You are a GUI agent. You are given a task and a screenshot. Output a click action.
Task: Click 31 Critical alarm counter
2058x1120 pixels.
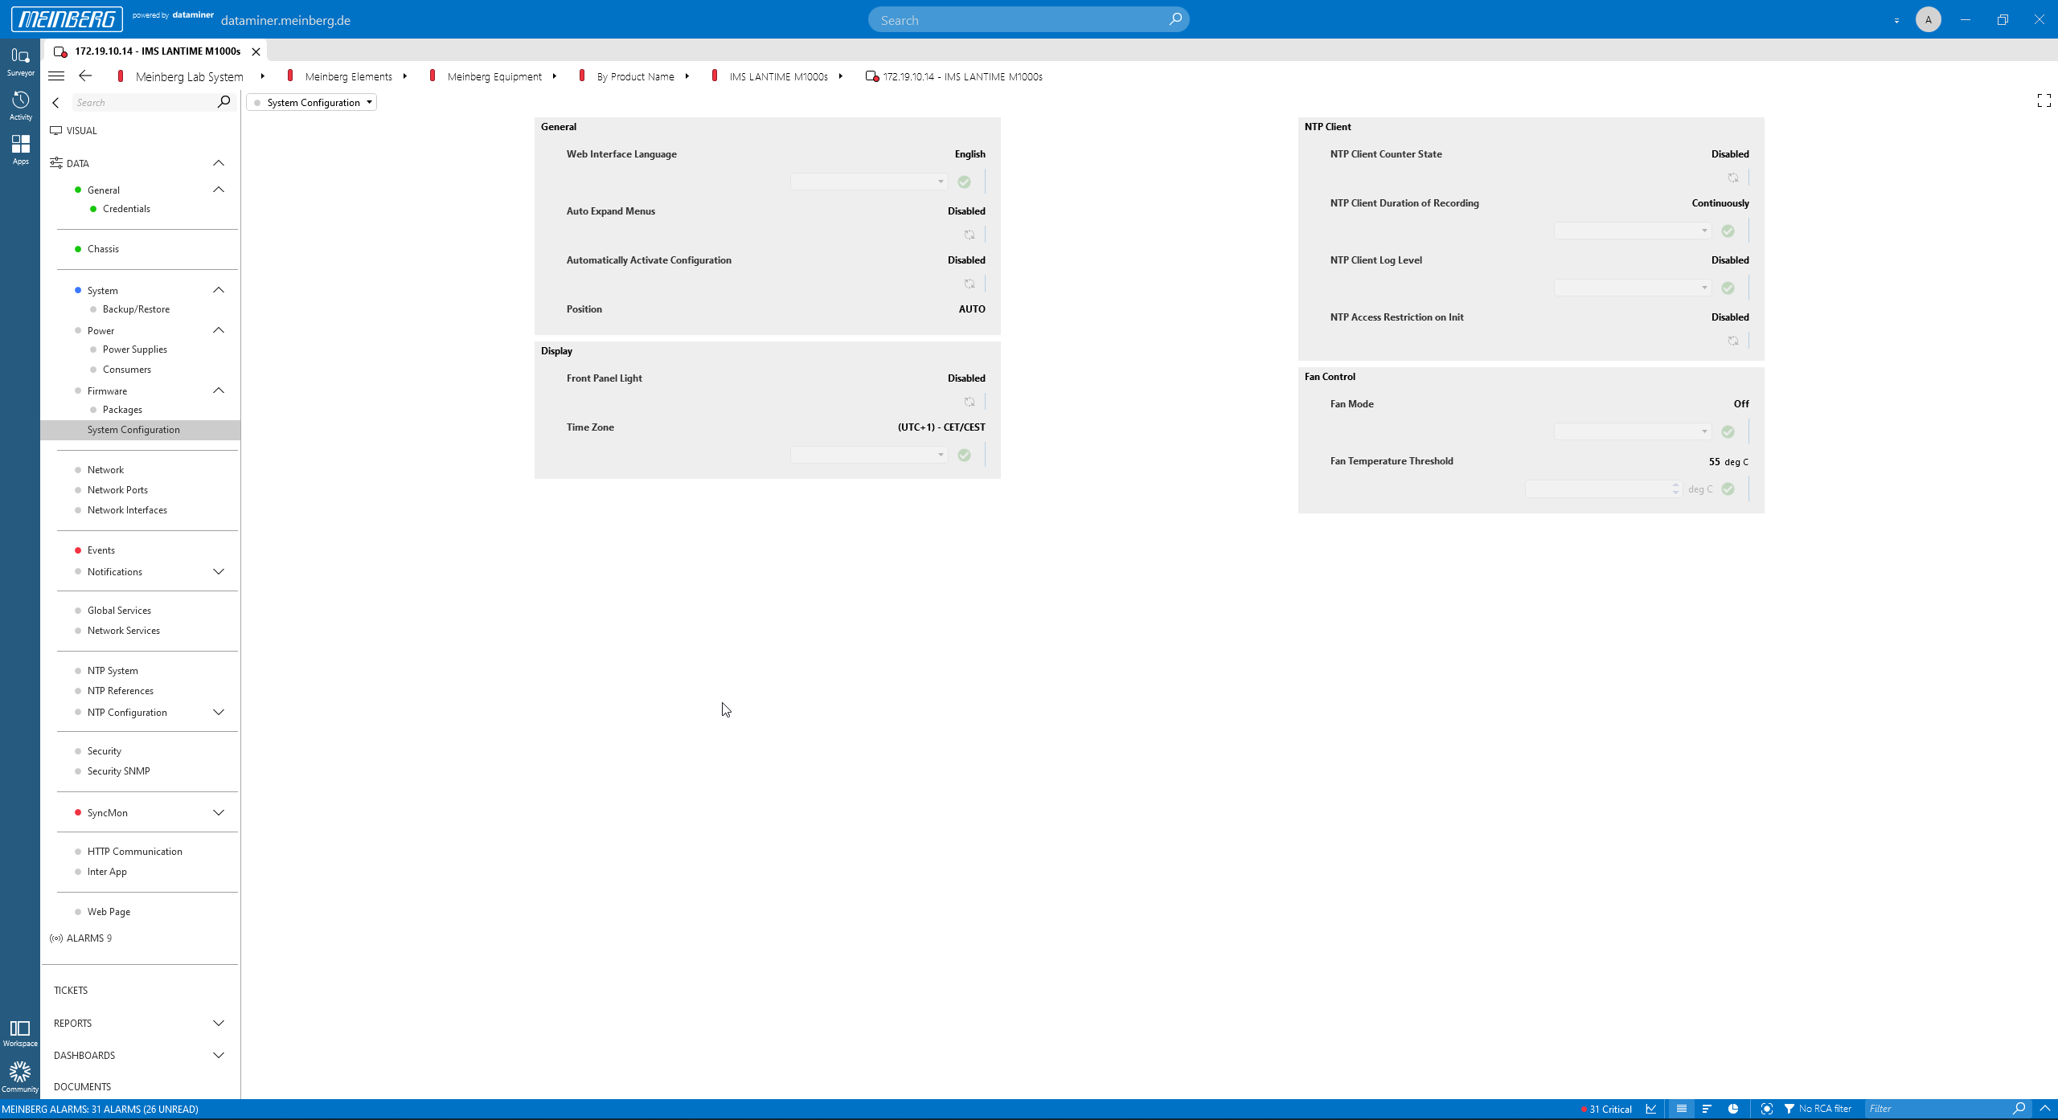coord(1607,1110)
